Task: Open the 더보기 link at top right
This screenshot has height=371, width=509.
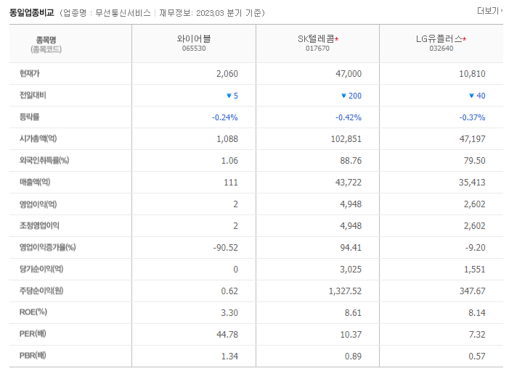Action: coord(489,11)
